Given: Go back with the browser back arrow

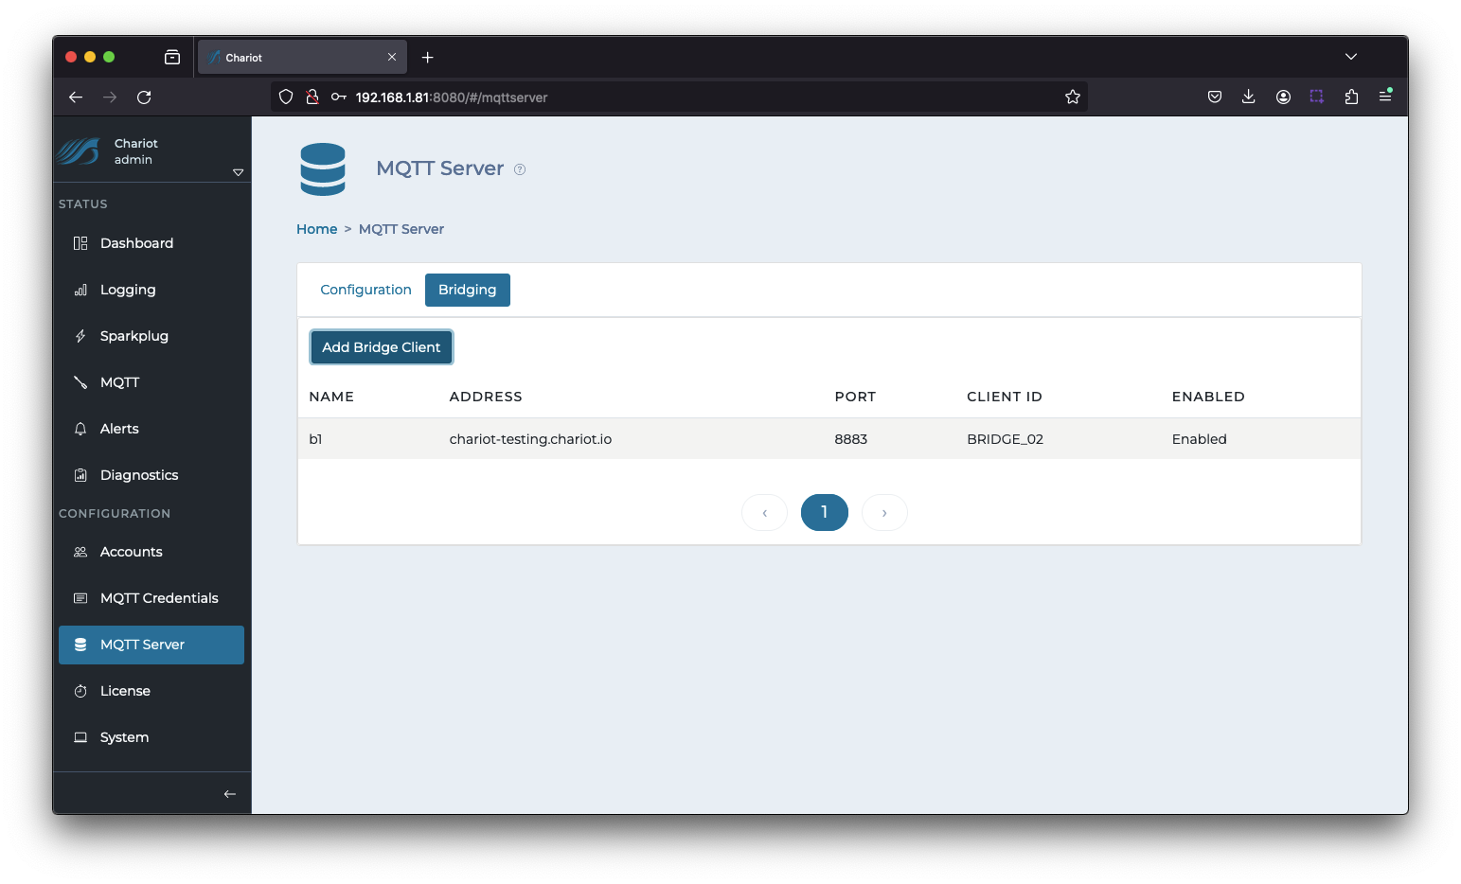Looking at the screenshot, I should (x=76, y=97).
